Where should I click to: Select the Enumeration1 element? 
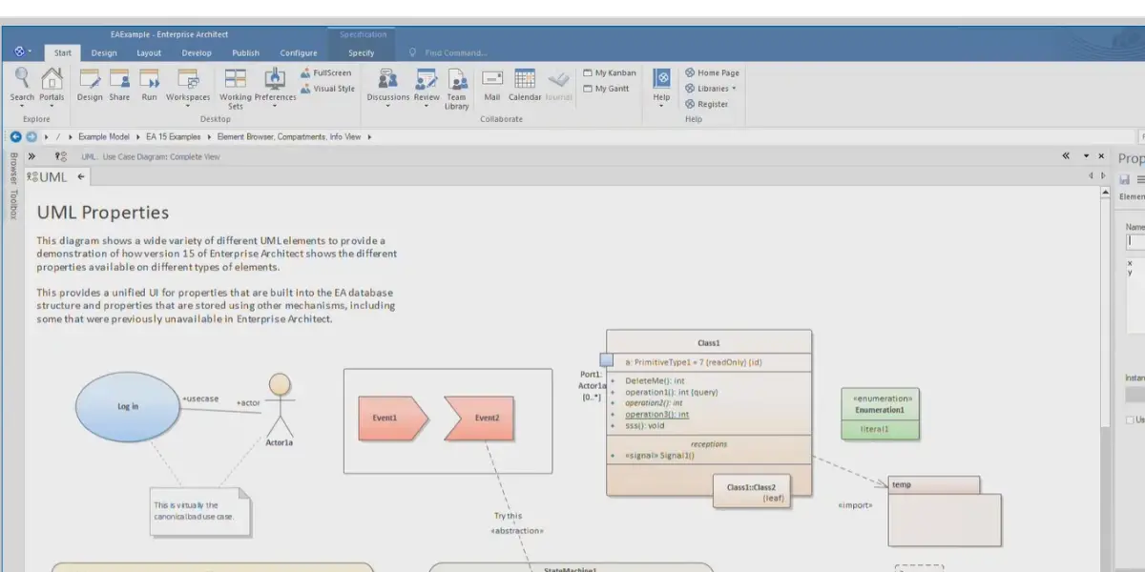[x=880, y=414]
